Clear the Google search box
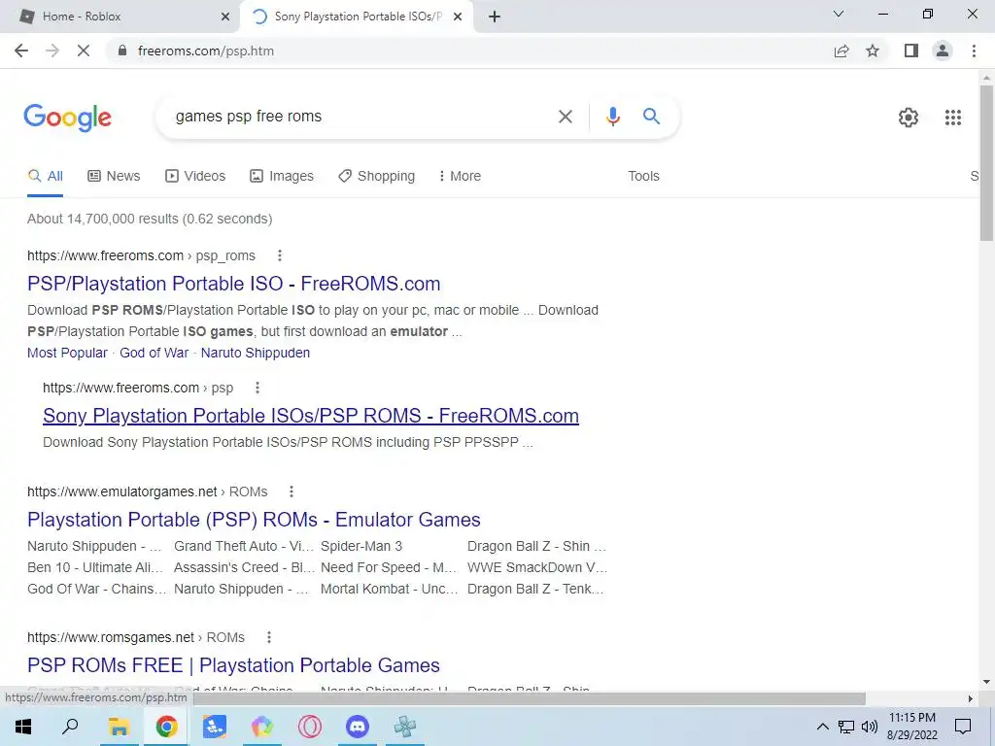This screenshot has width=995, height=746. [565, 117]
